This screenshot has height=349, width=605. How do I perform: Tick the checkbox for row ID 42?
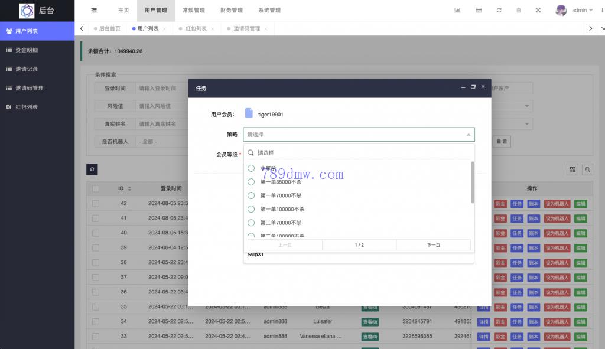point(95,203)
